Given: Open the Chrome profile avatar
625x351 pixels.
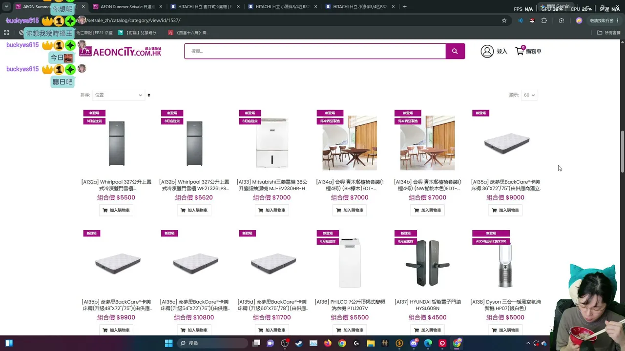Looking at the screenshot, I should tap(579, 20).
